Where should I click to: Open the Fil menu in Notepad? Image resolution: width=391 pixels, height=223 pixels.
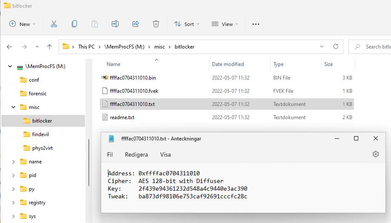pyautogui.click(x=110, y=154)
